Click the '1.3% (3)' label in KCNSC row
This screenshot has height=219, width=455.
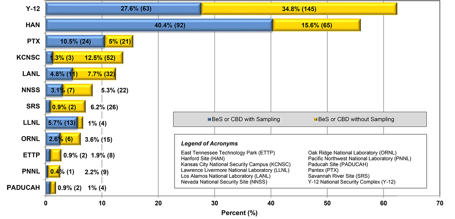(x=62, y=58)
